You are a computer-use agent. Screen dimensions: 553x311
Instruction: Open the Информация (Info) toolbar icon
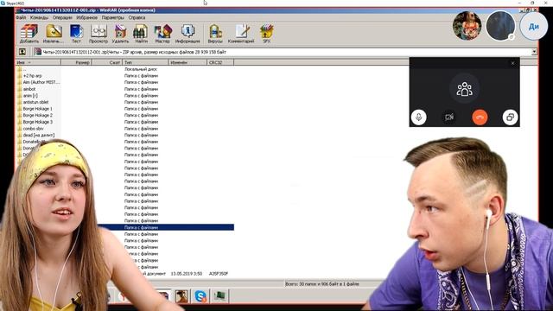click(x=188, y=34)
